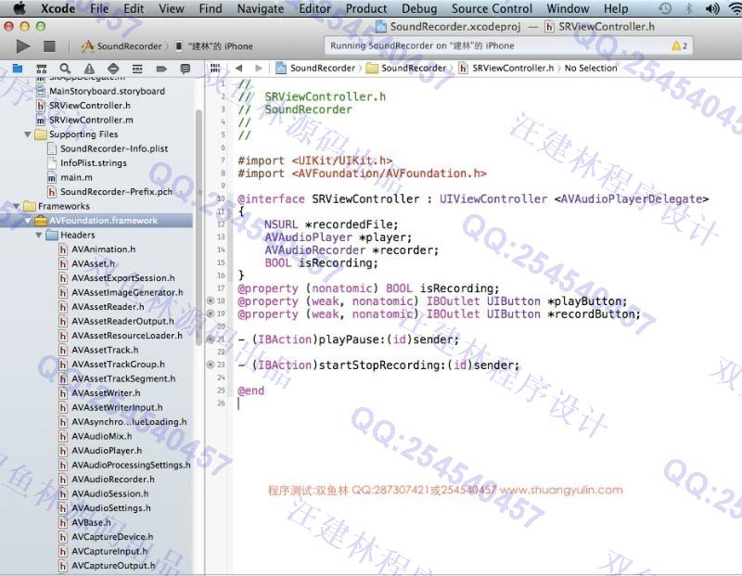
Task: Click the SoundRecorder project breadcrumb
Action: coord(315,68)
